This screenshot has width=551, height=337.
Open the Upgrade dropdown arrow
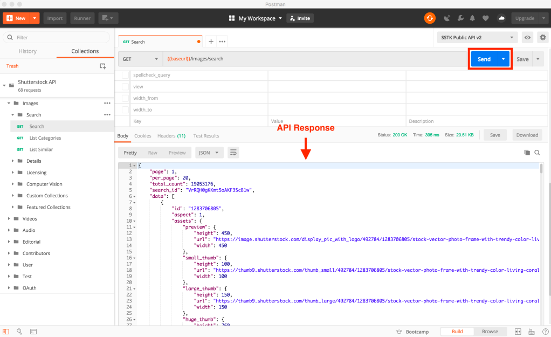543,18
